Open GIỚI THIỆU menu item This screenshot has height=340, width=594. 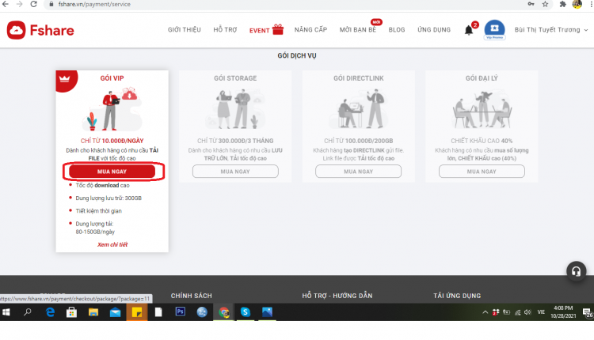pyautogui.click(x=184, y=29)
